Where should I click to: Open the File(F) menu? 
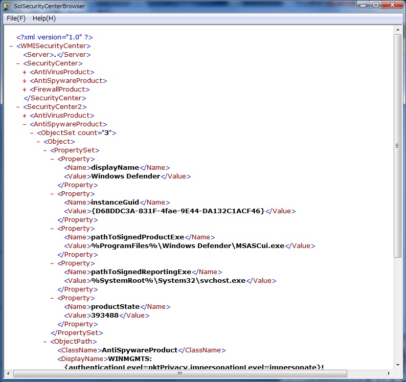tap(16, 18)
